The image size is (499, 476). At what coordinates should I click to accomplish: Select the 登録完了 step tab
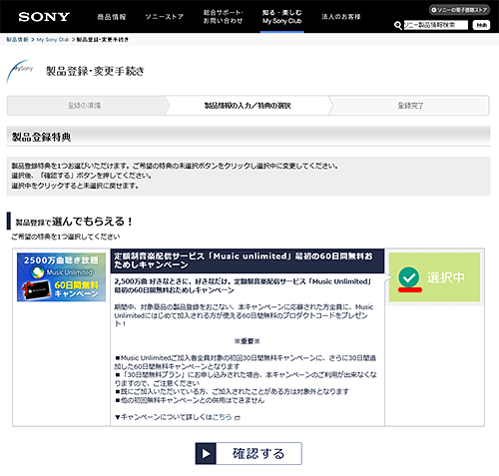click(x=410, y=106)
